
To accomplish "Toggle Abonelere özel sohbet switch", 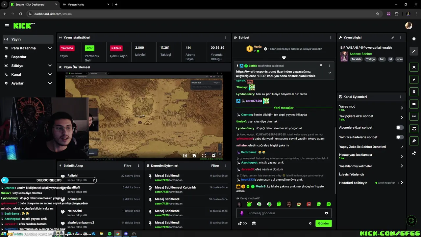I will (x=400, y=127).
